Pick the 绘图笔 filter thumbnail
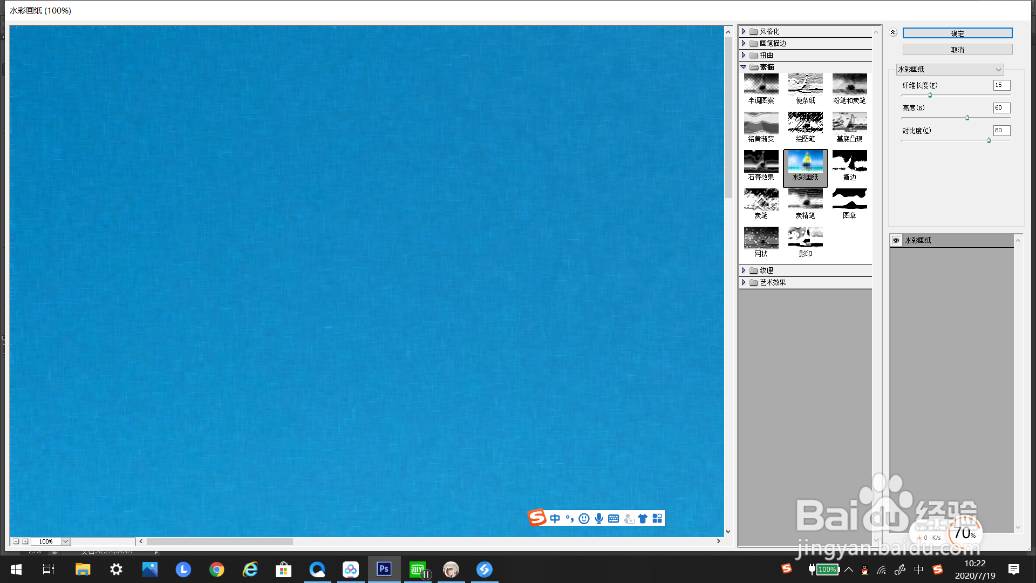This screenshot has height=583, width=1036. 805,123
